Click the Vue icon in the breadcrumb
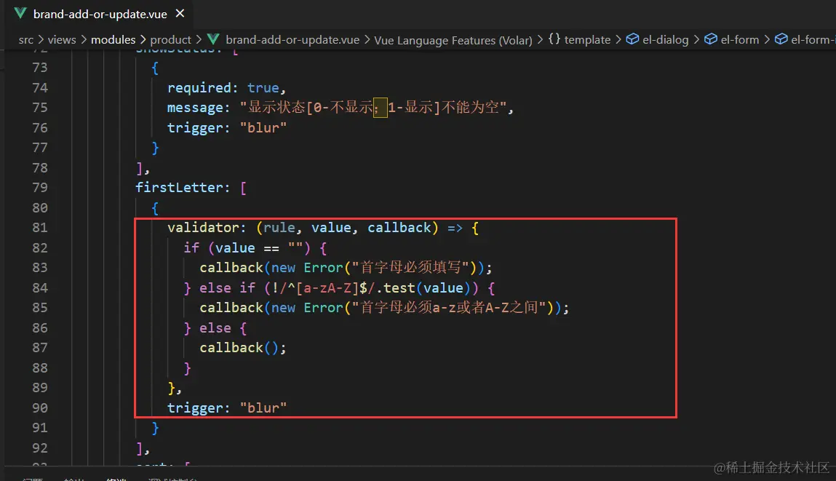 (213, 39)
